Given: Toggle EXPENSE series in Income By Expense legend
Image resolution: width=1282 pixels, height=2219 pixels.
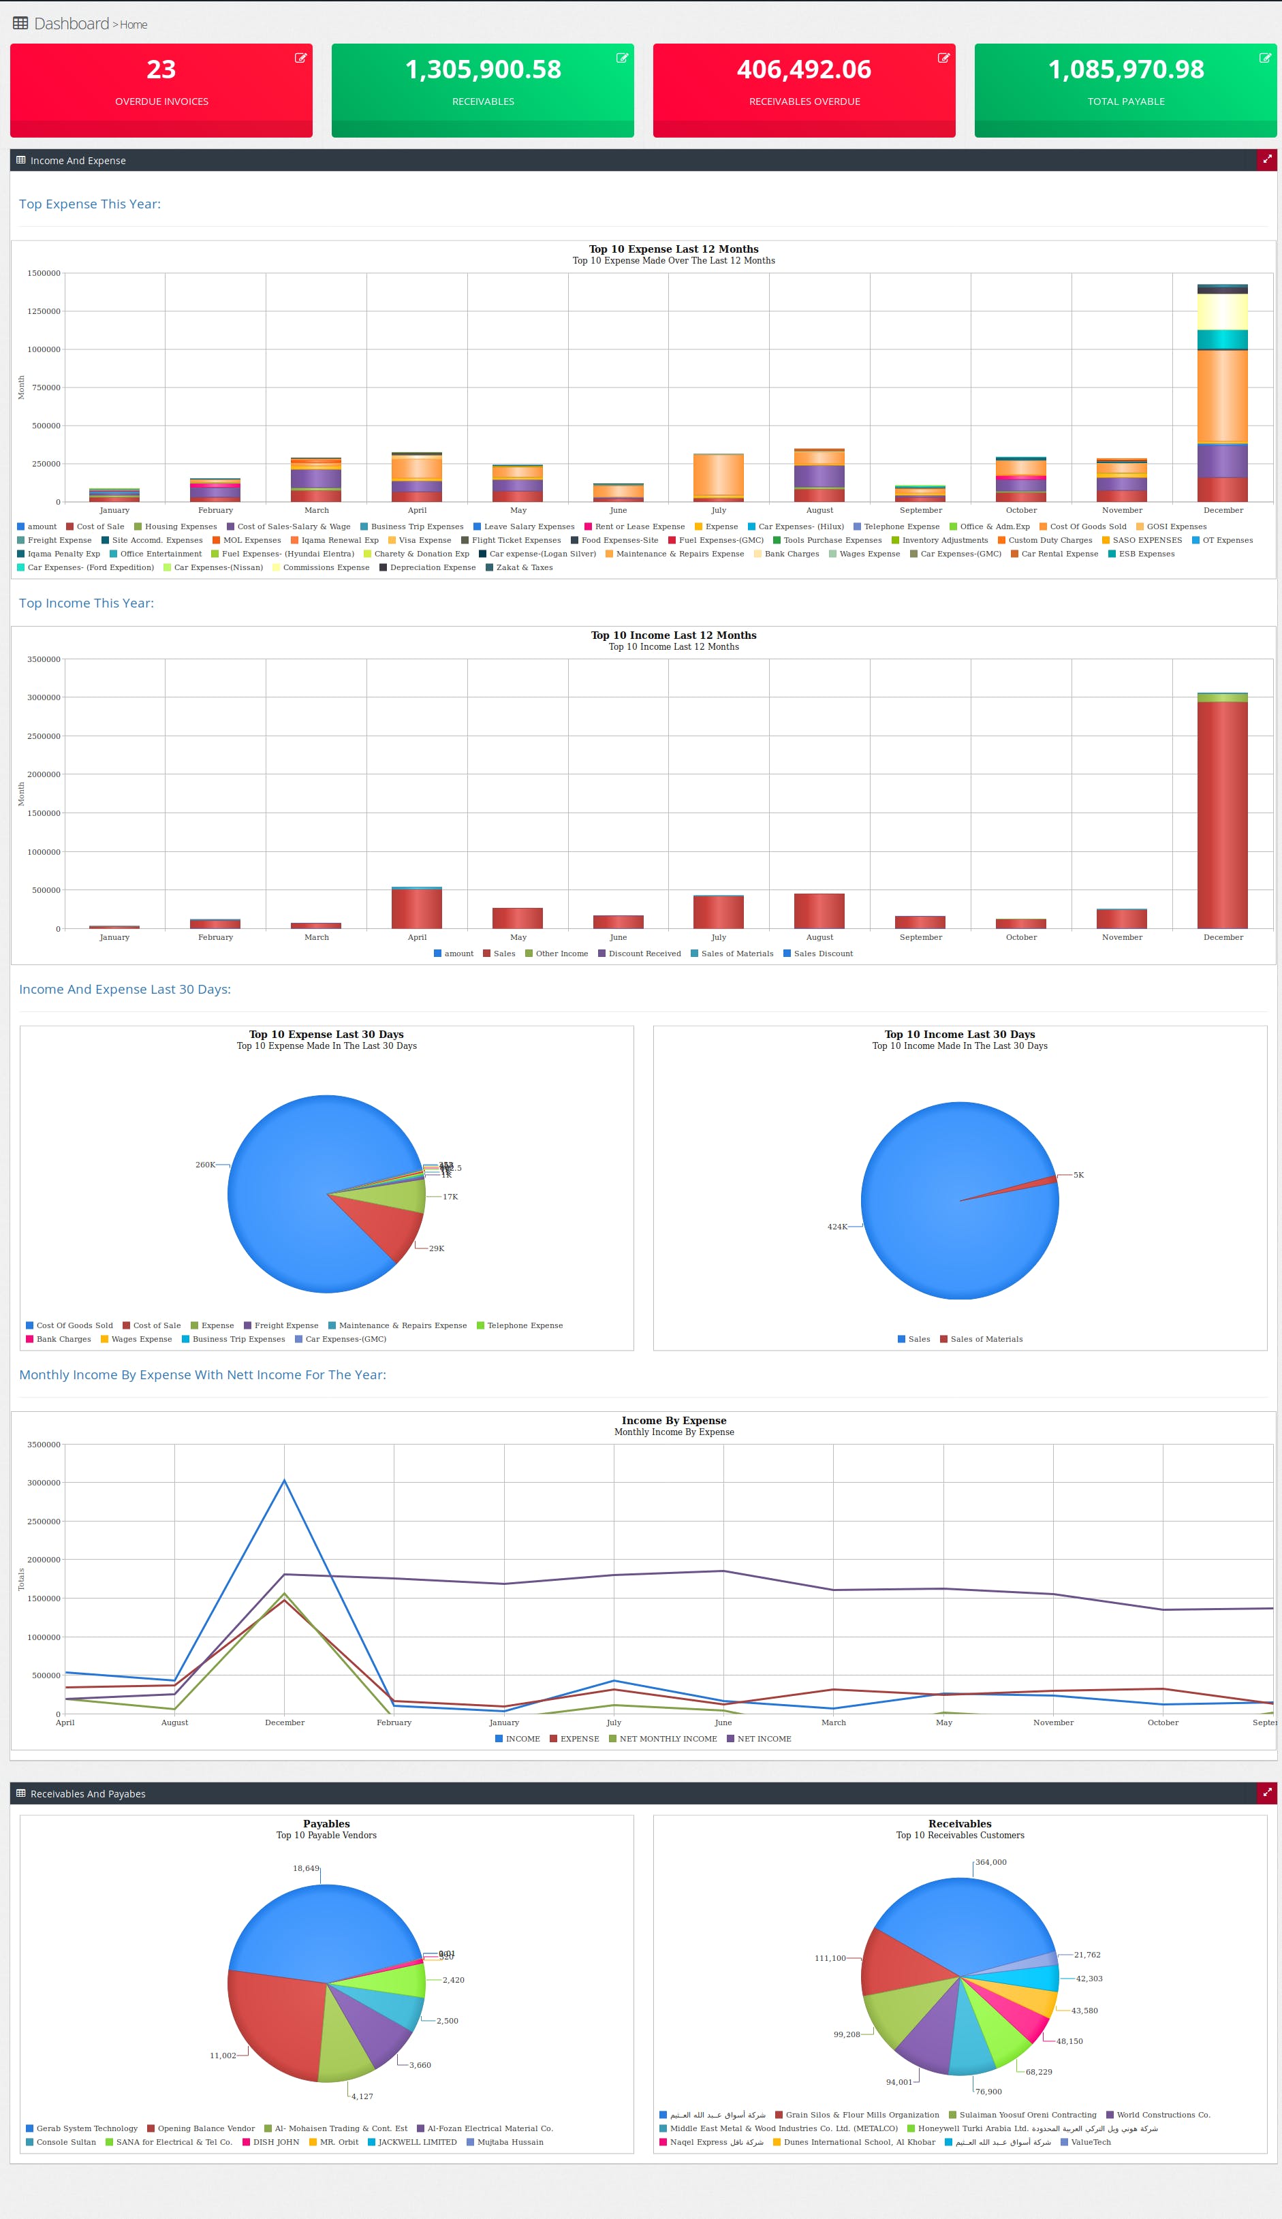Looking at the screenshot, I should coord(574,1738).
